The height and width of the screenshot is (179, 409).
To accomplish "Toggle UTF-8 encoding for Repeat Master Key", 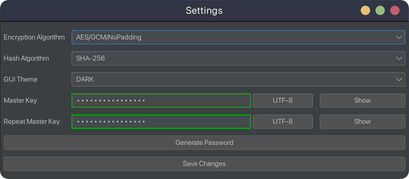I will [x=283, y=121].
